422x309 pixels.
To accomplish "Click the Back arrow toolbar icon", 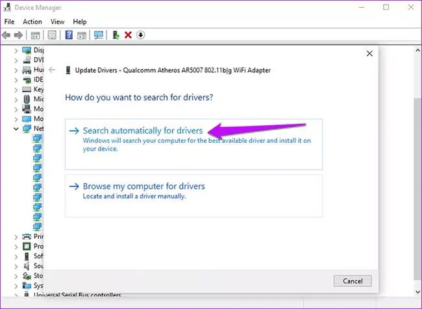I will coord(6,35).
